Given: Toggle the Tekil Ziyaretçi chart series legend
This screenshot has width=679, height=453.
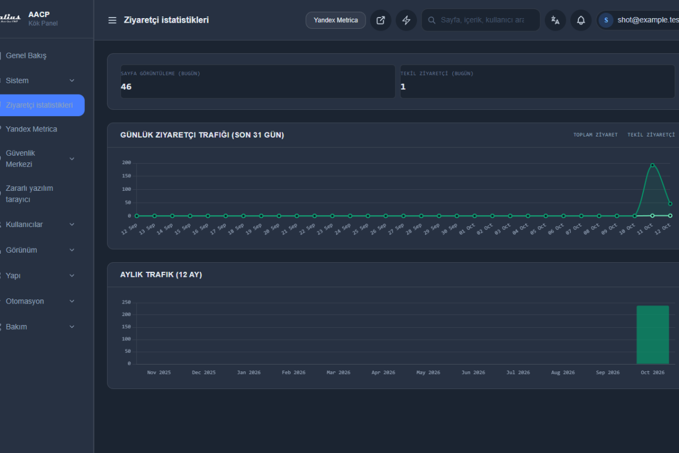Looking at the screenshot, I should pos(651,135).
